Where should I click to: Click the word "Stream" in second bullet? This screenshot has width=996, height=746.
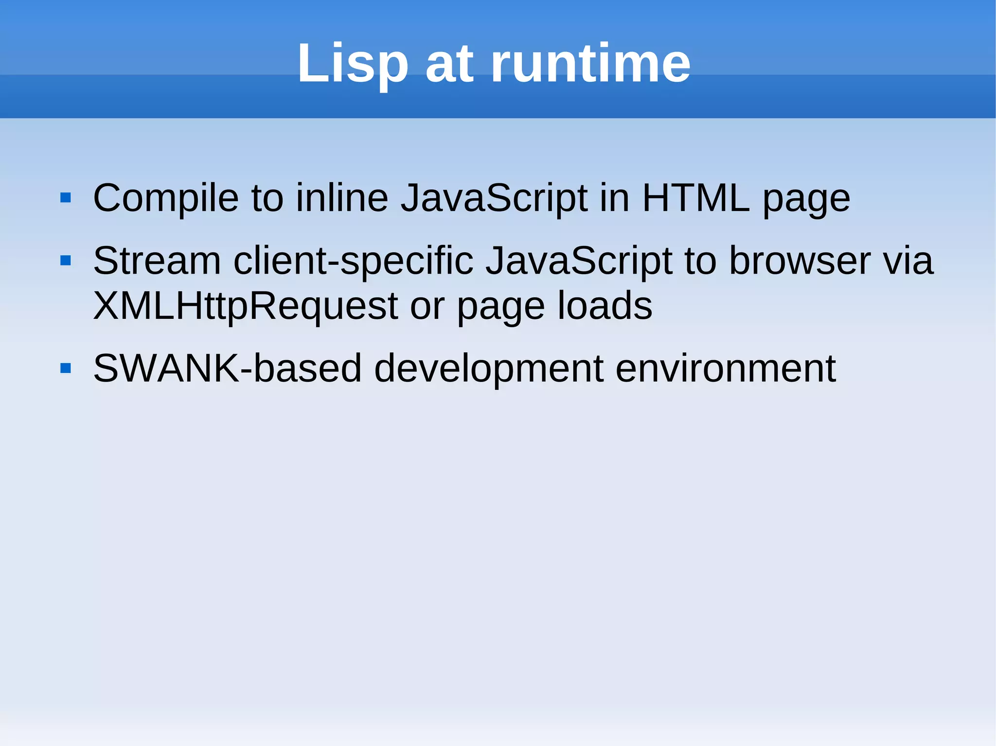point(157,261)
